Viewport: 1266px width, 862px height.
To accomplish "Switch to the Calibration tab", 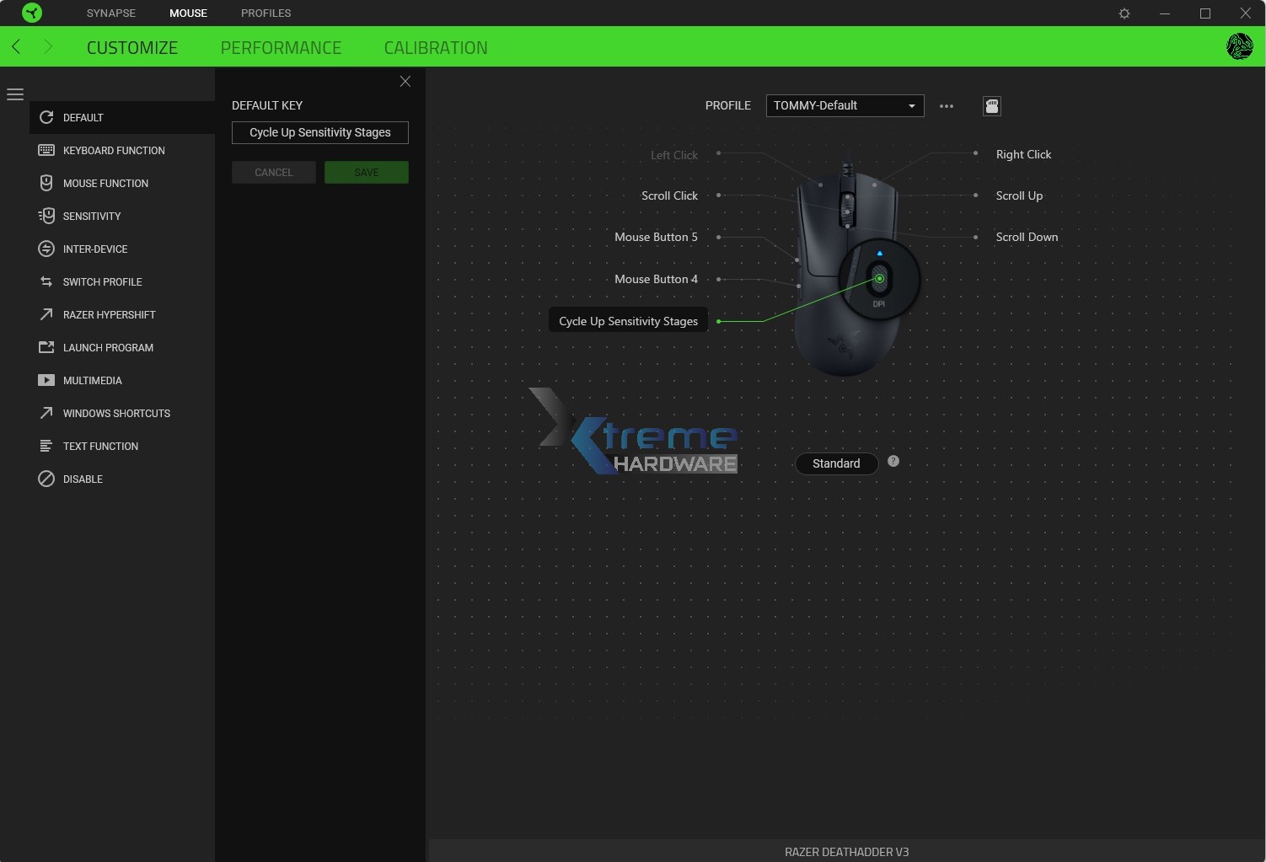I will point(436,47).
